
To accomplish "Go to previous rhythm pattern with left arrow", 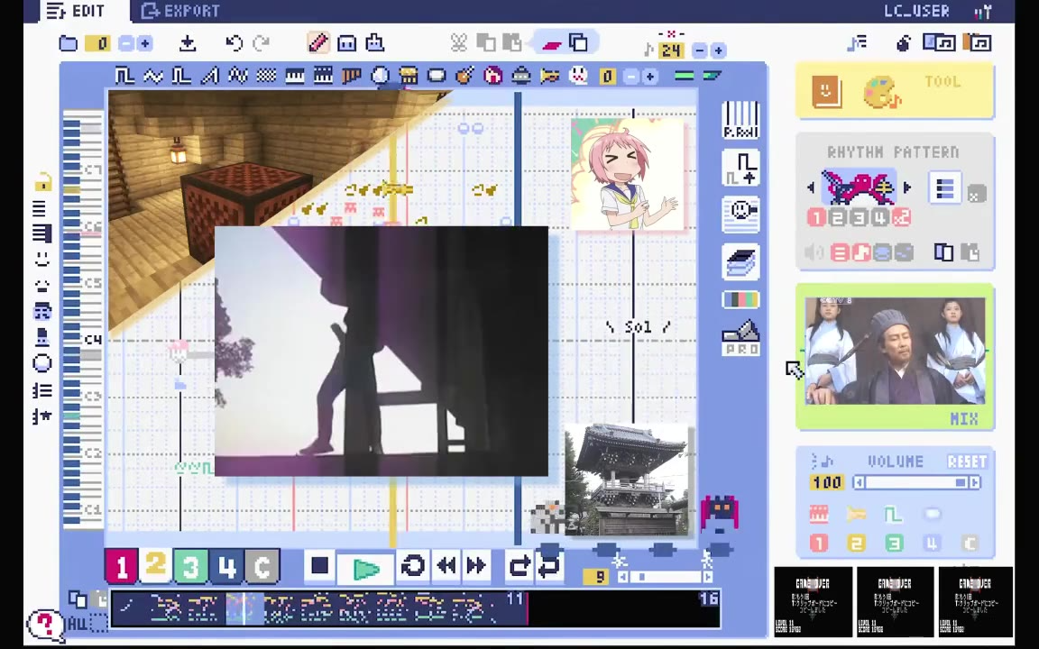I will [x=810, y=188].
